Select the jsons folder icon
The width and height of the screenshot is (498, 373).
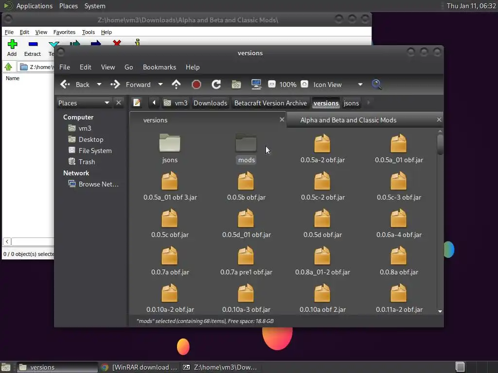(x=170, y=143)
